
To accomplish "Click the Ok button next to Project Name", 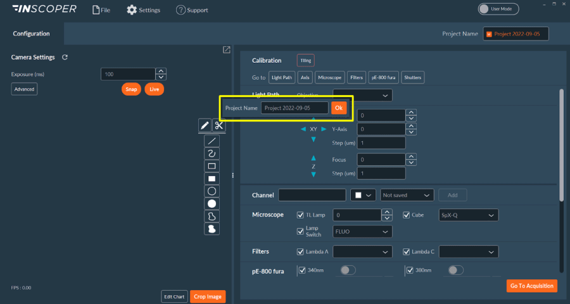I will 339,108.
